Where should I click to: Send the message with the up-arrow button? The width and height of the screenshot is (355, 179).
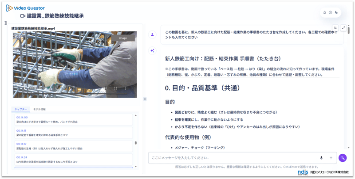pyautogui.click(x=331, y=158)
